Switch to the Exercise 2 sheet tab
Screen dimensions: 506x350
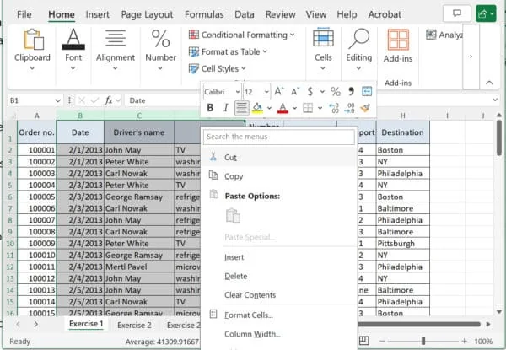[134, 326]
